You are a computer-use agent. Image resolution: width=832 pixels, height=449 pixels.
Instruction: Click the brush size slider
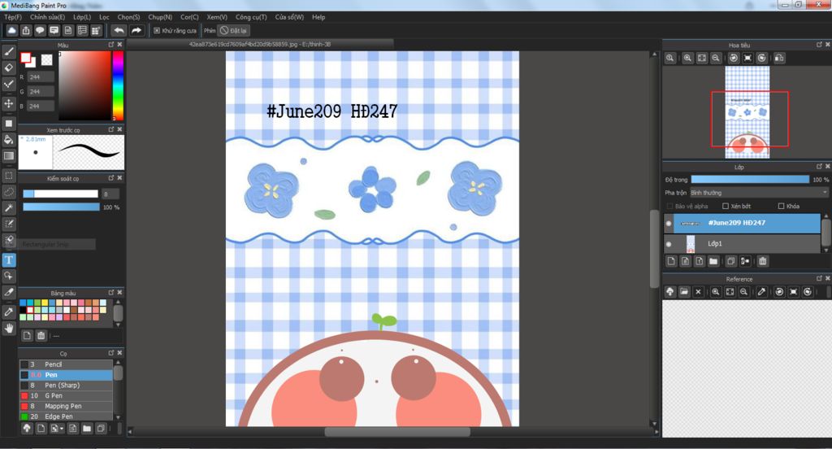(60, 194)
